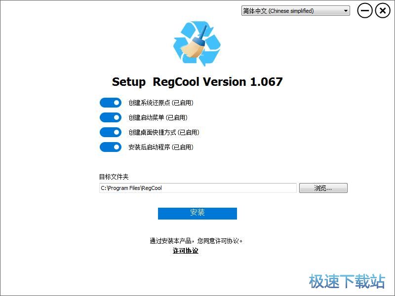Click the blue Install (安装) button

(x=197, y=214)
